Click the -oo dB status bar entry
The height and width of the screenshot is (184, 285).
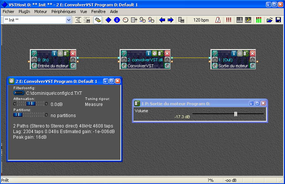[231, 180]
